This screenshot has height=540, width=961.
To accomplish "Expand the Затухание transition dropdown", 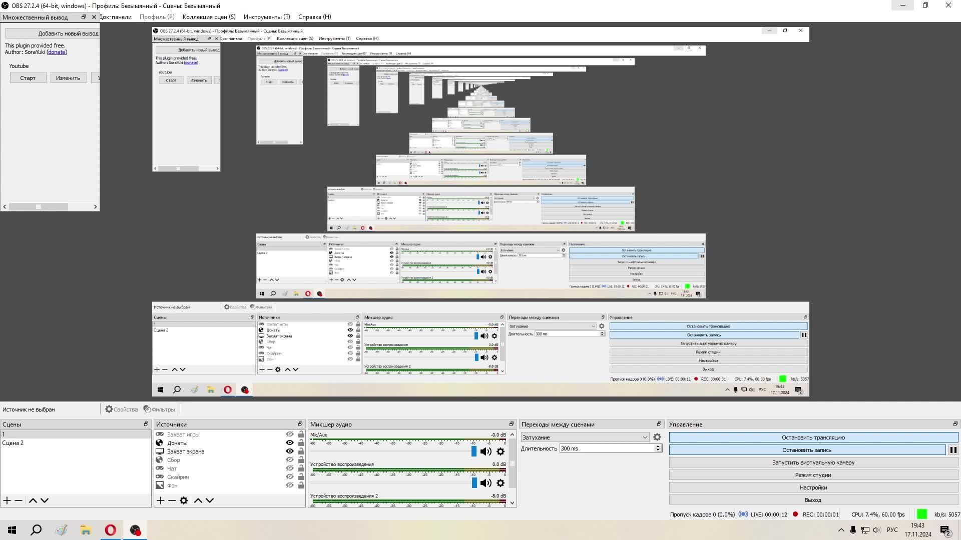I will (x=645, y=437).
